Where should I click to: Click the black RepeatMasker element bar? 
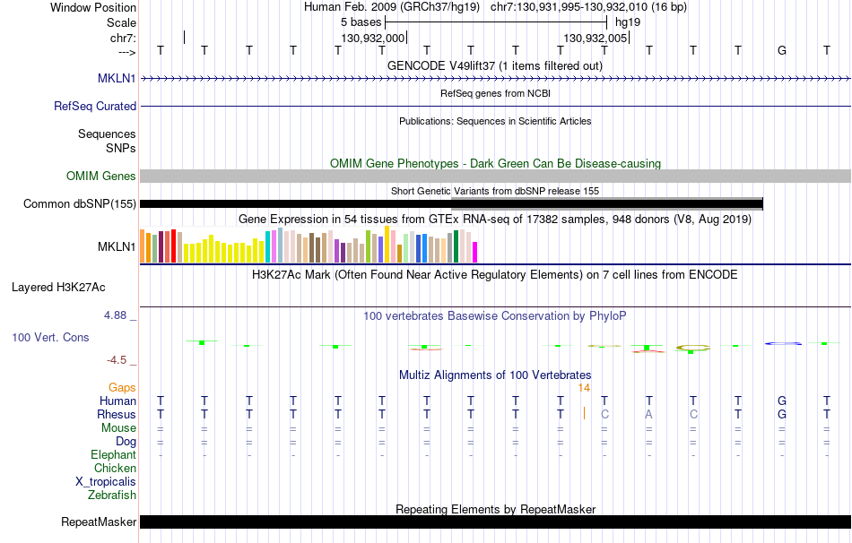point(496,521)
